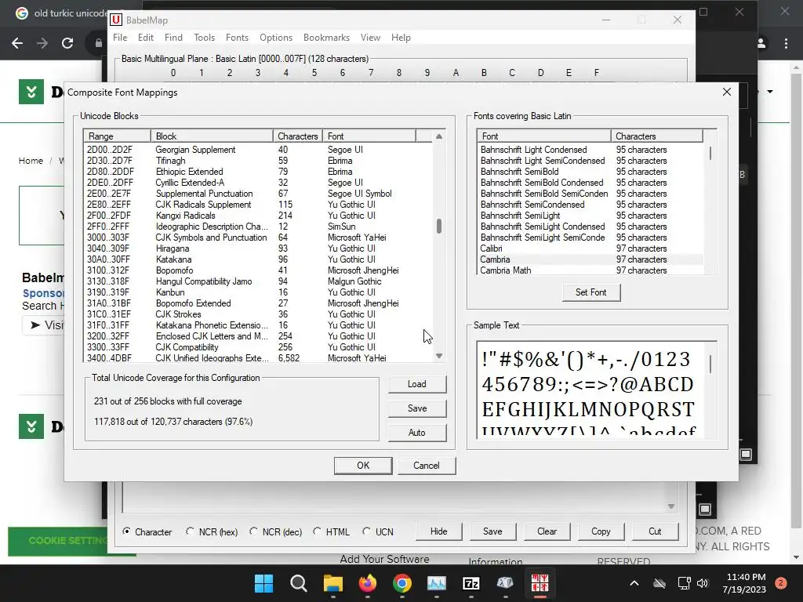Click Home breadcrumb link on webpage
The width and height of the screenshot is (803, 602).
(31, 161)
